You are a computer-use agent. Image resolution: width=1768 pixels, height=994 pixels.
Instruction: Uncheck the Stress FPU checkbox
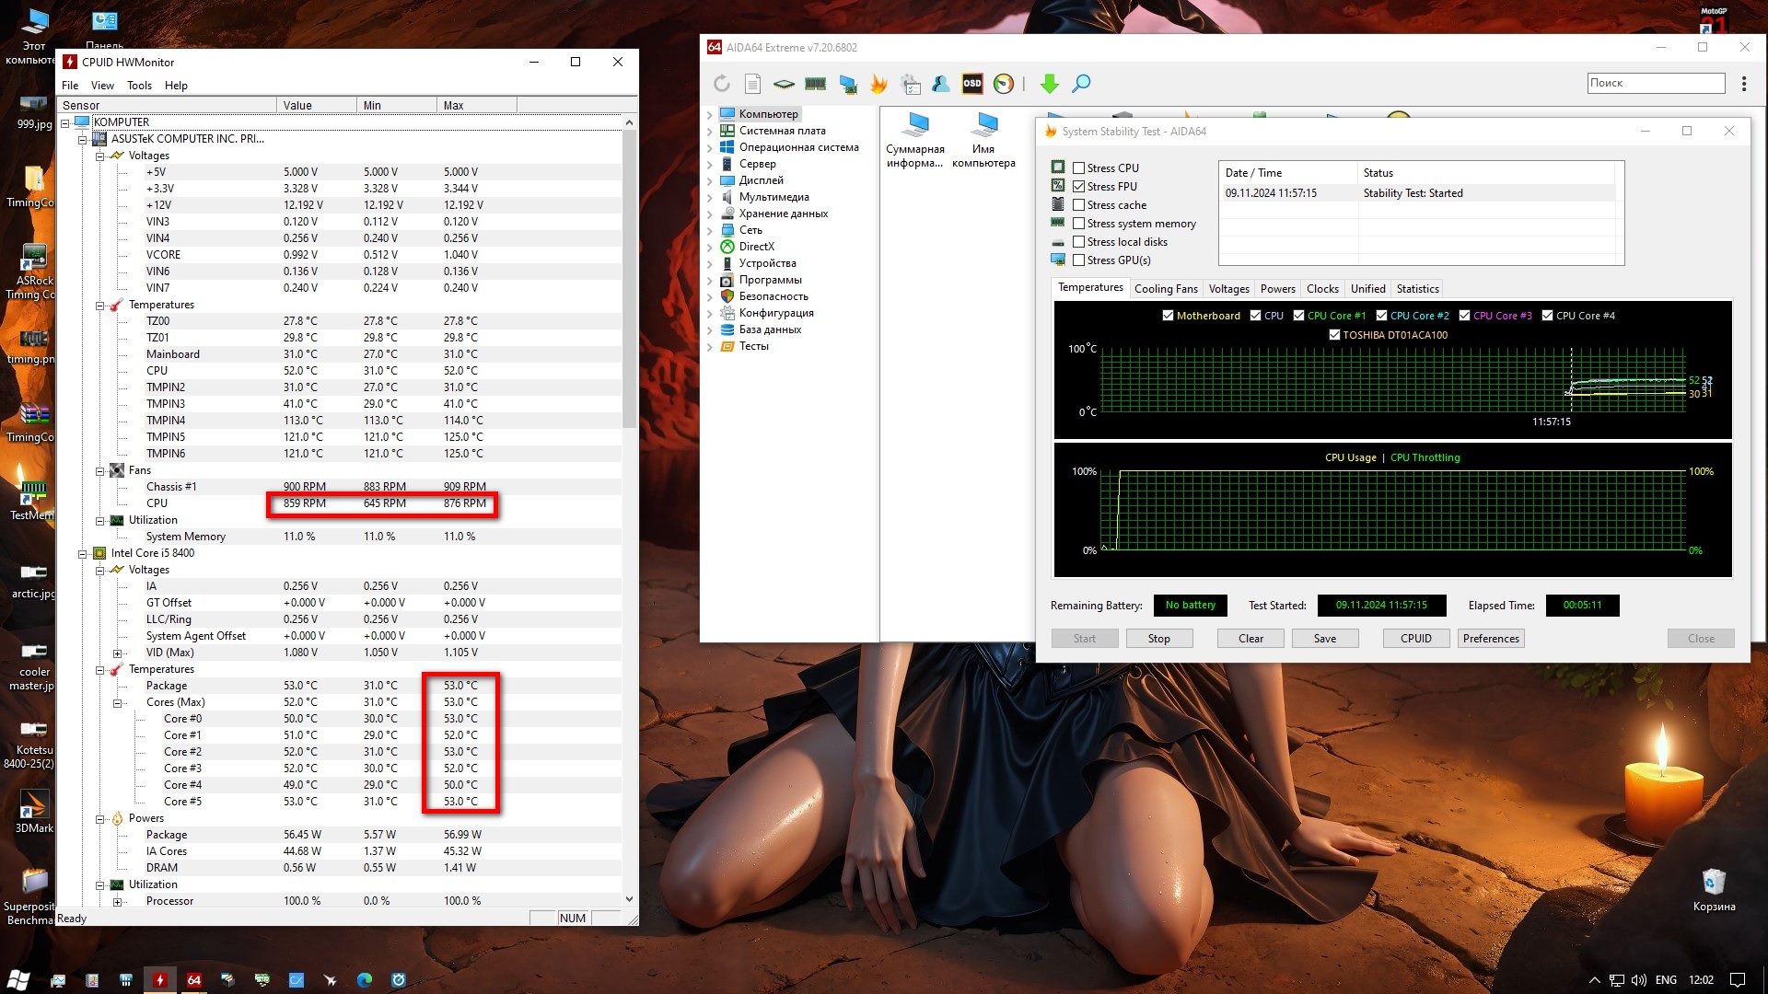click(1078, 187)
